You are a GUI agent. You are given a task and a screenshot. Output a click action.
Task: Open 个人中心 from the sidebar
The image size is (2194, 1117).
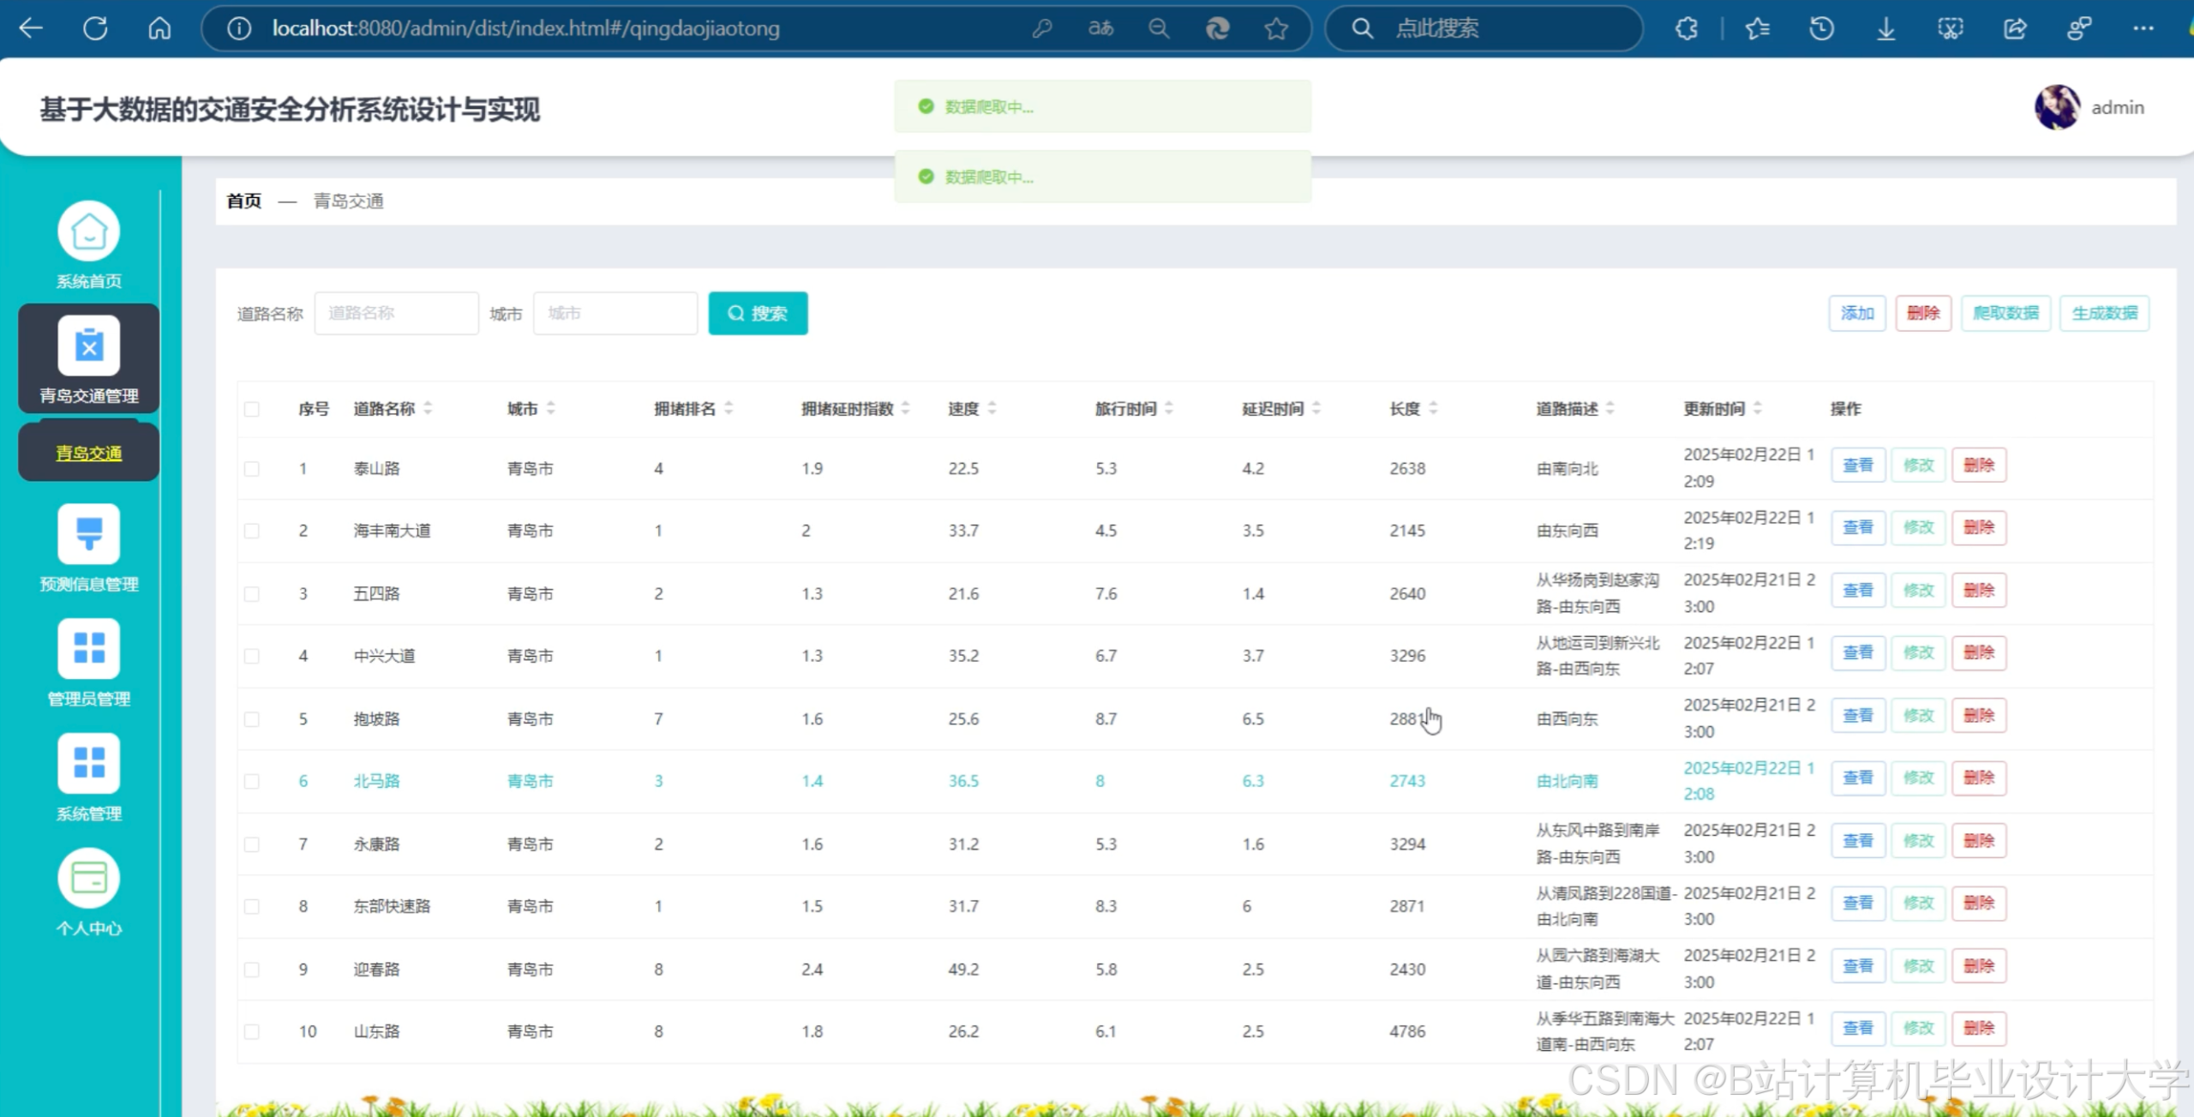point(88,890)
